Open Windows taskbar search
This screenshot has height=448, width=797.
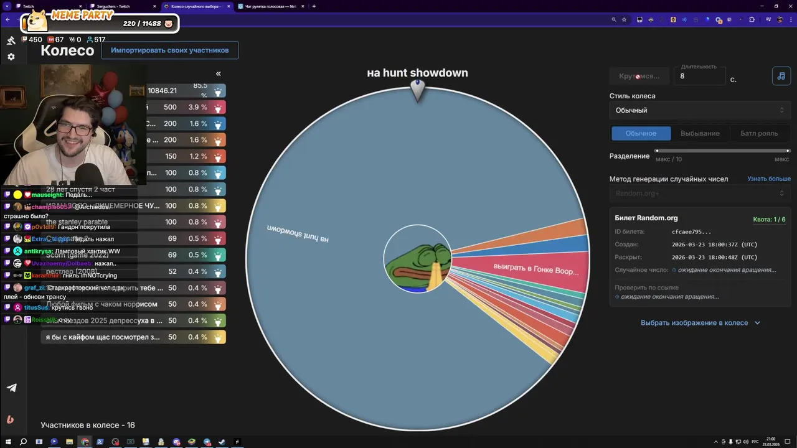(23, 442)
